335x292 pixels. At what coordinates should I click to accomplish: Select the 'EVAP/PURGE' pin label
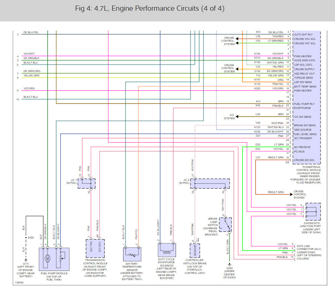(302, 108)
